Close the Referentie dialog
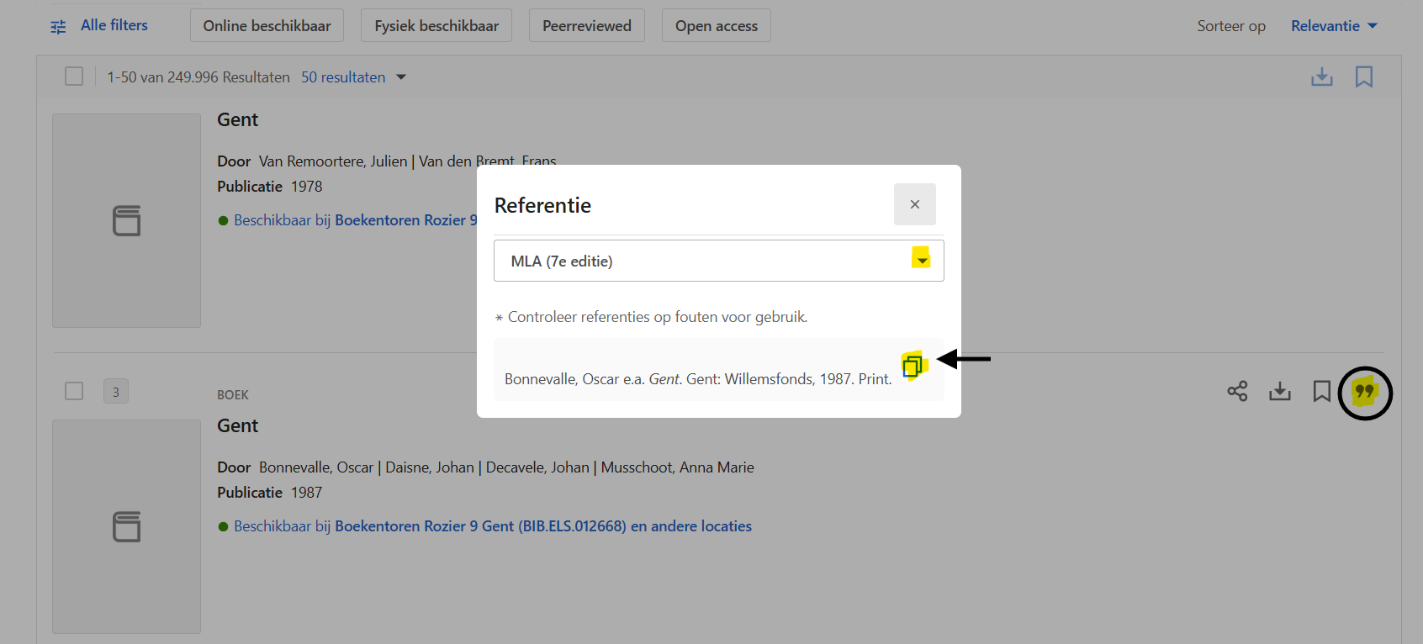 914,204
